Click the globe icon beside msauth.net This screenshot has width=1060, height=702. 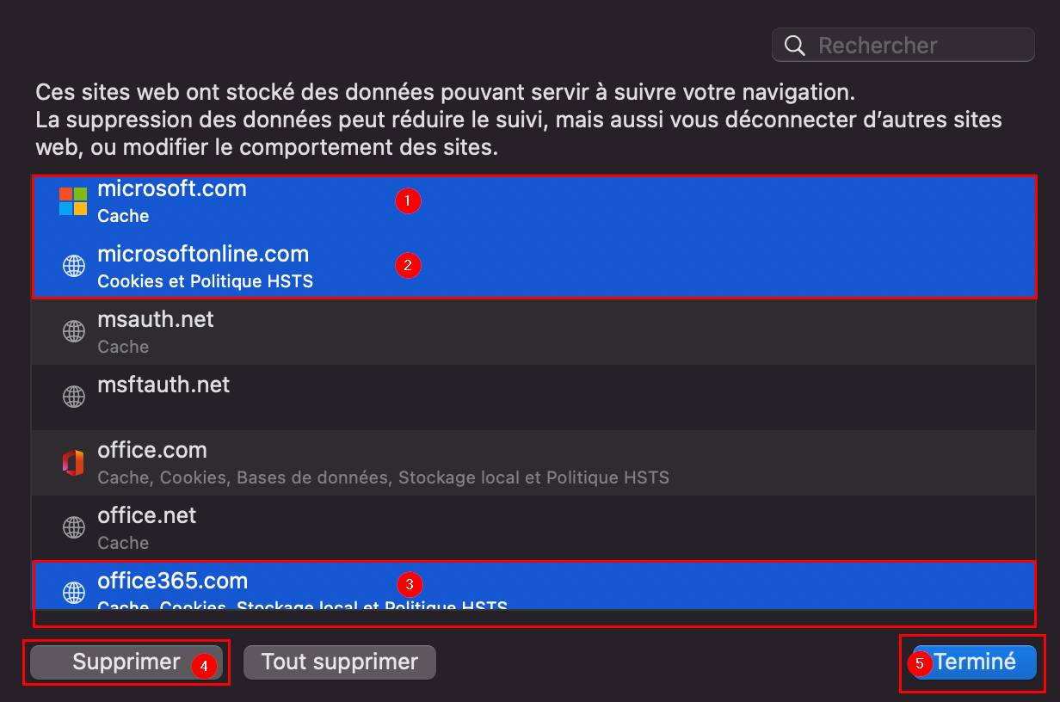[74, 331]
